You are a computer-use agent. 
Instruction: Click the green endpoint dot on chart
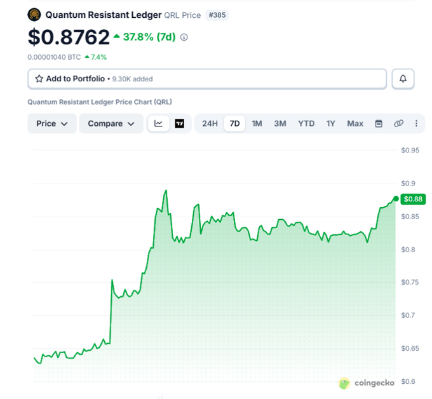(396, 199)
